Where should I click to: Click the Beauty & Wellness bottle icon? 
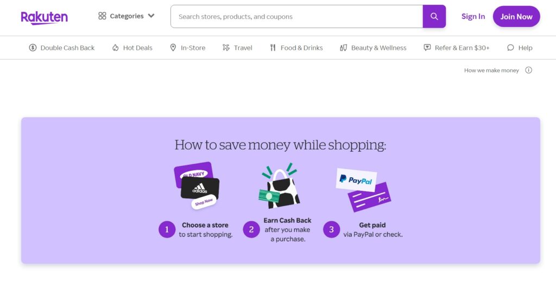pos(343,48)
